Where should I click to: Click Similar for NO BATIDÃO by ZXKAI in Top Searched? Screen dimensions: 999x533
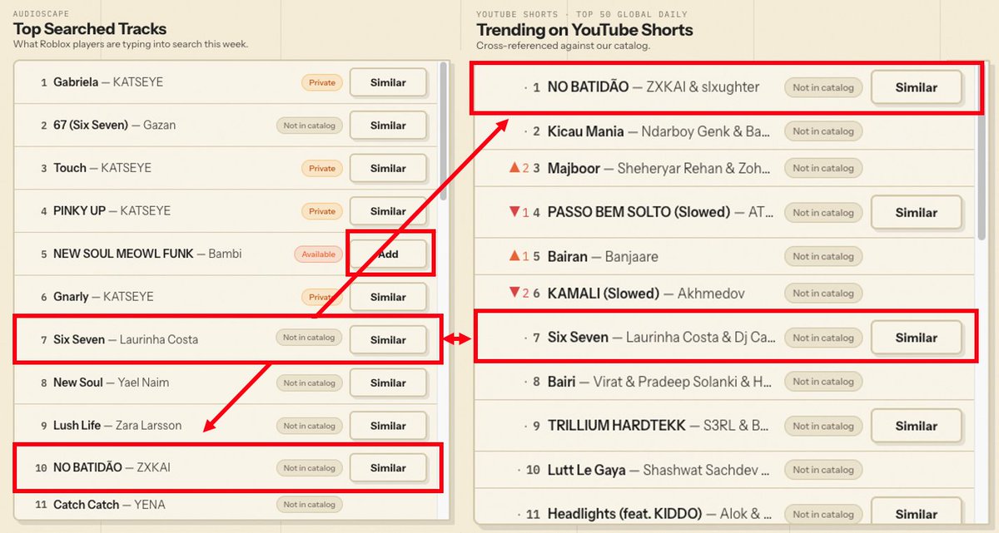(x=388, y=468)
